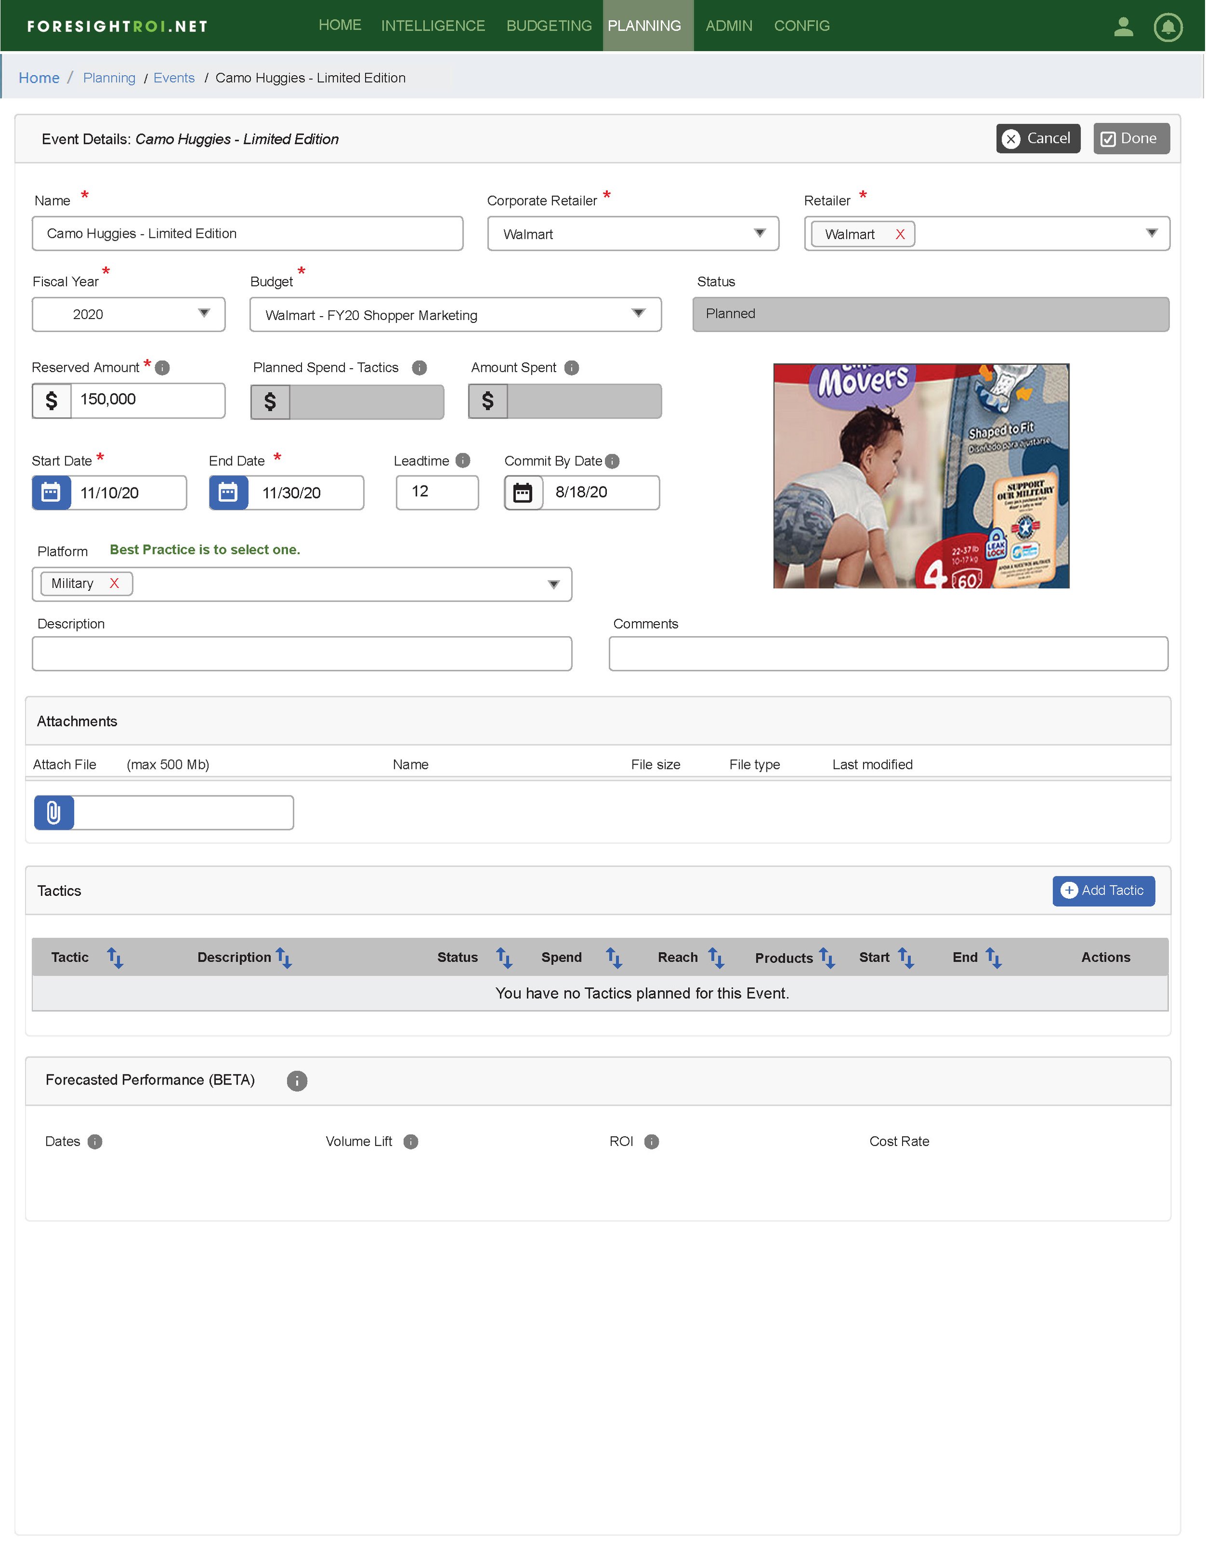Expand the Platform dropdown arrow
The width and height of the screenshot is (1206, 1559).
click(x=554, y=585)
